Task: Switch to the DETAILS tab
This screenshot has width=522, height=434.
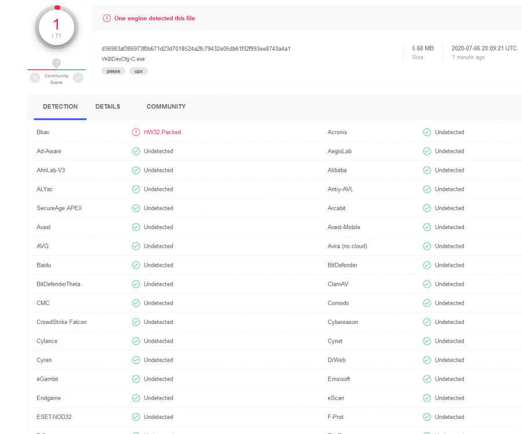Action: click(x=108, y=106)
